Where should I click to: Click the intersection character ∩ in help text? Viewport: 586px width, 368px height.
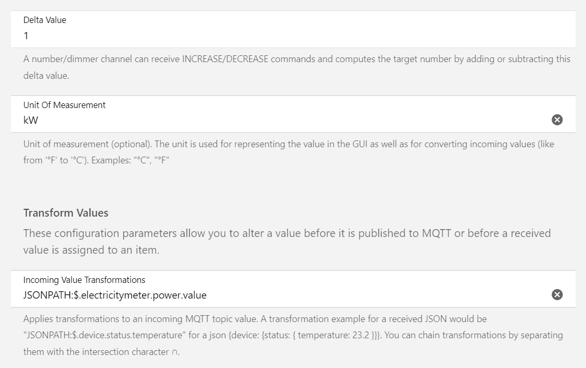[175, 352]
